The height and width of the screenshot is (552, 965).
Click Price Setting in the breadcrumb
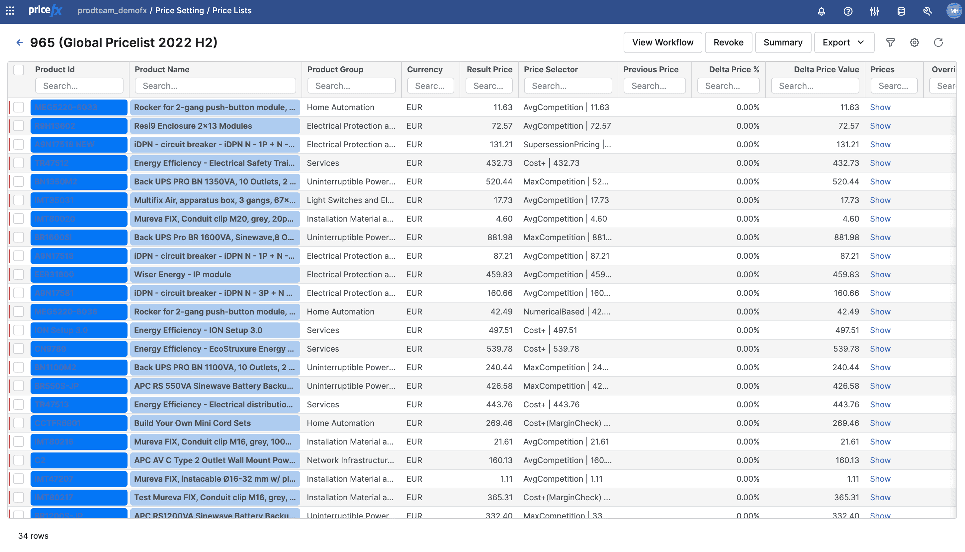(x=179, y=11)
